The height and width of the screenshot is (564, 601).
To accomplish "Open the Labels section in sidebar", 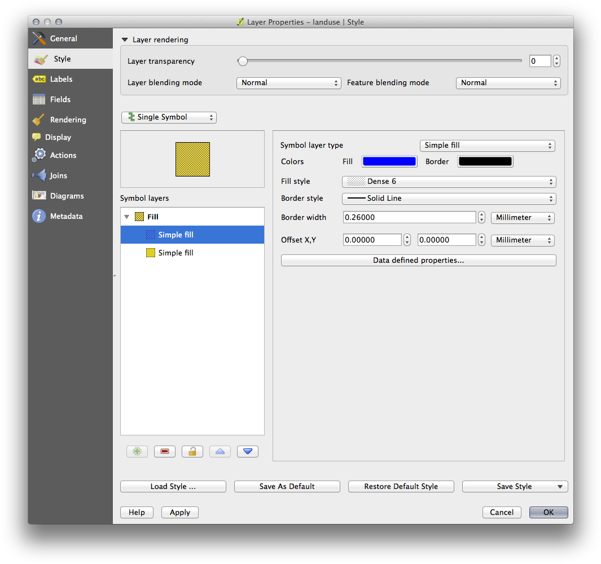I will 61,79.
